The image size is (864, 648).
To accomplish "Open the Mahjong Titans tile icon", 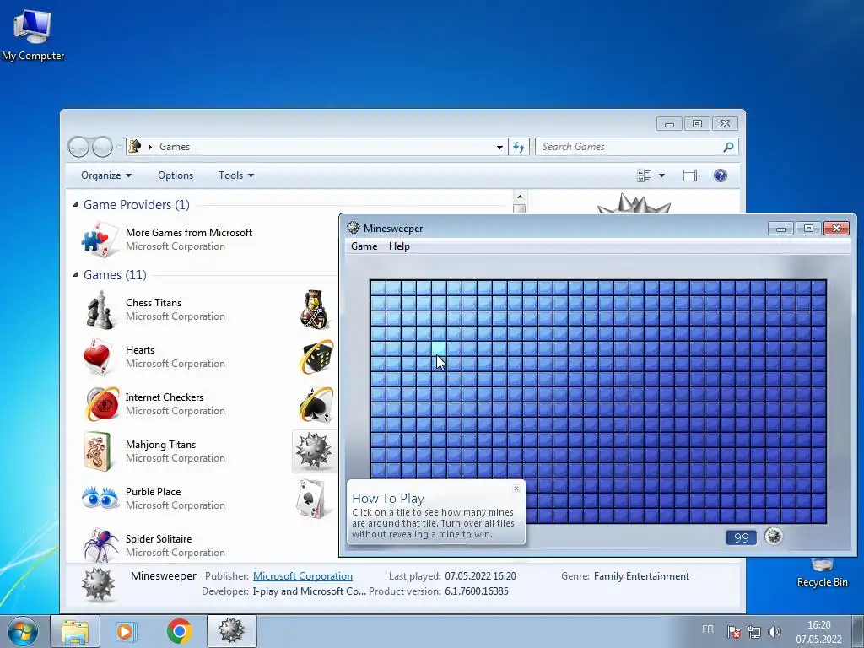I will [100, 451].
